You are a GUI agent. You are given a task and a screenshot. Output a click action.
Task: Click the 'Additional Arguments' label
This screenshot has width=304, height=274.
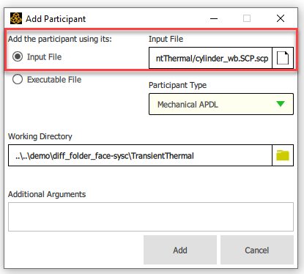click(47, 194)
